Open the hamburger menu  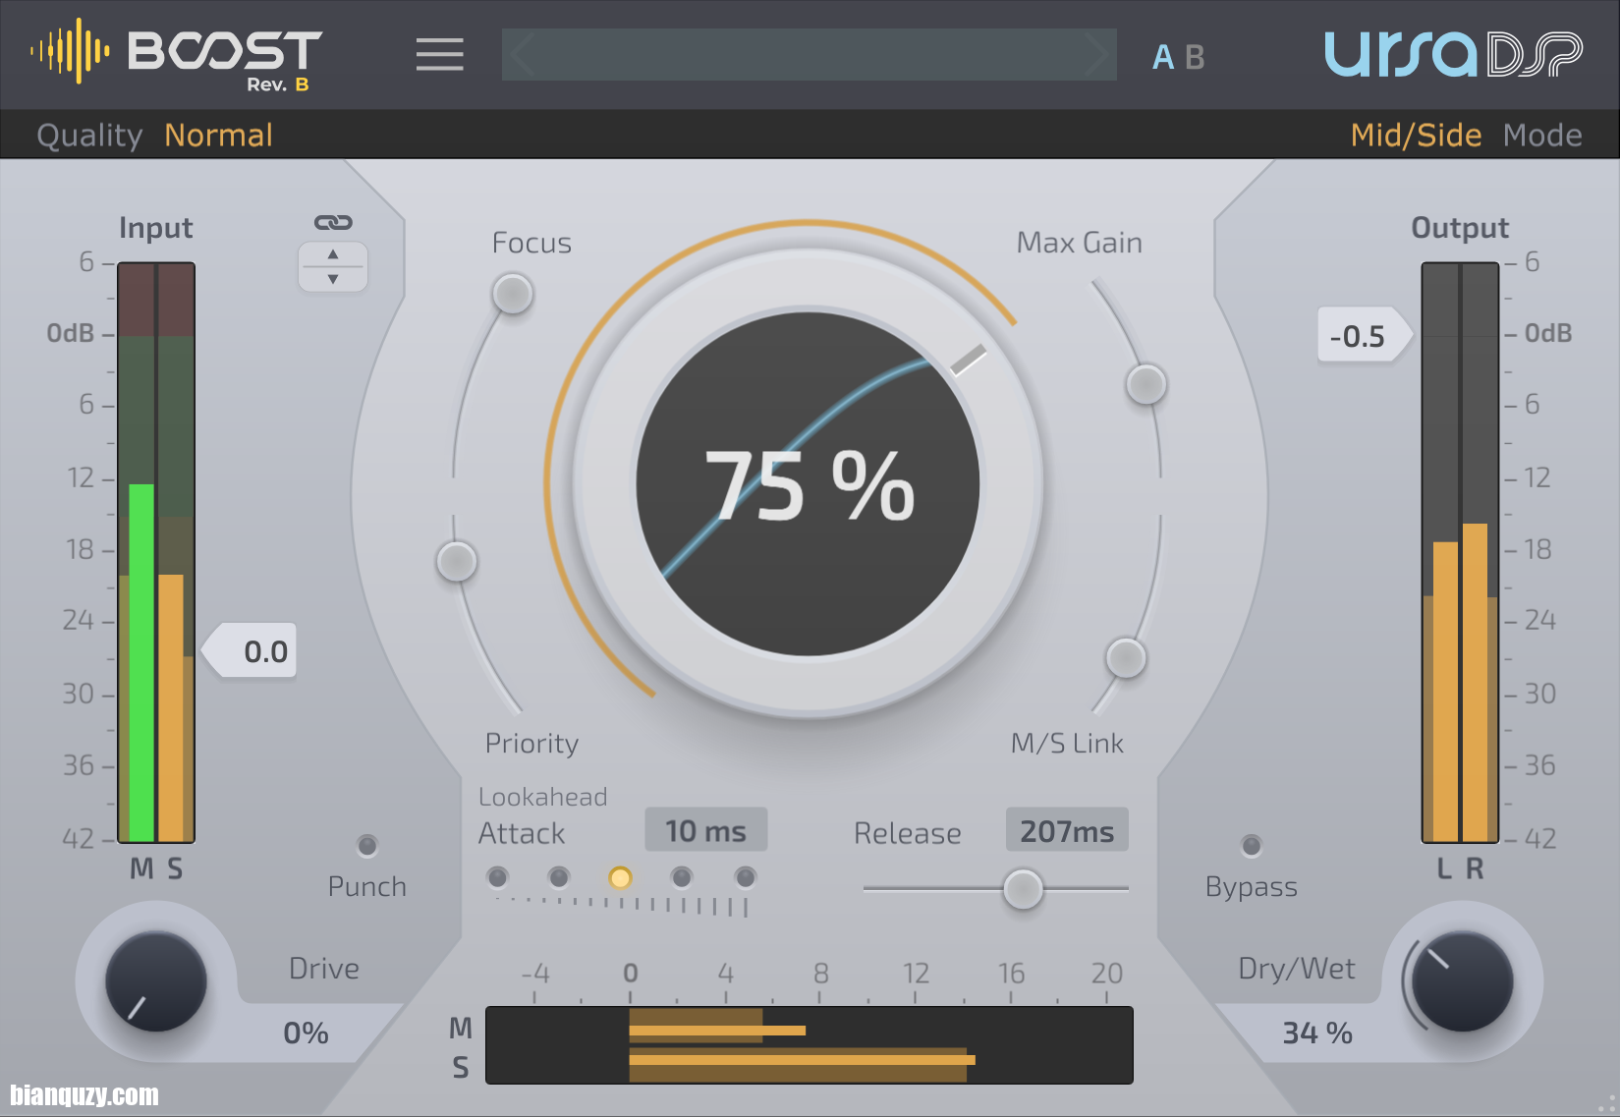pos(439,55)
